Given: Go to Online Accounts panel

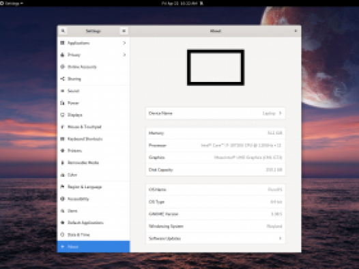Looking at the screenshot, I should pyautogui.click(x=94, y=67).
